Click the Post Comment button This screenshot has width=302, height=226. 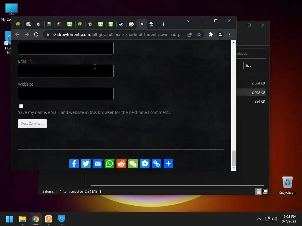(x=32, y=124)
